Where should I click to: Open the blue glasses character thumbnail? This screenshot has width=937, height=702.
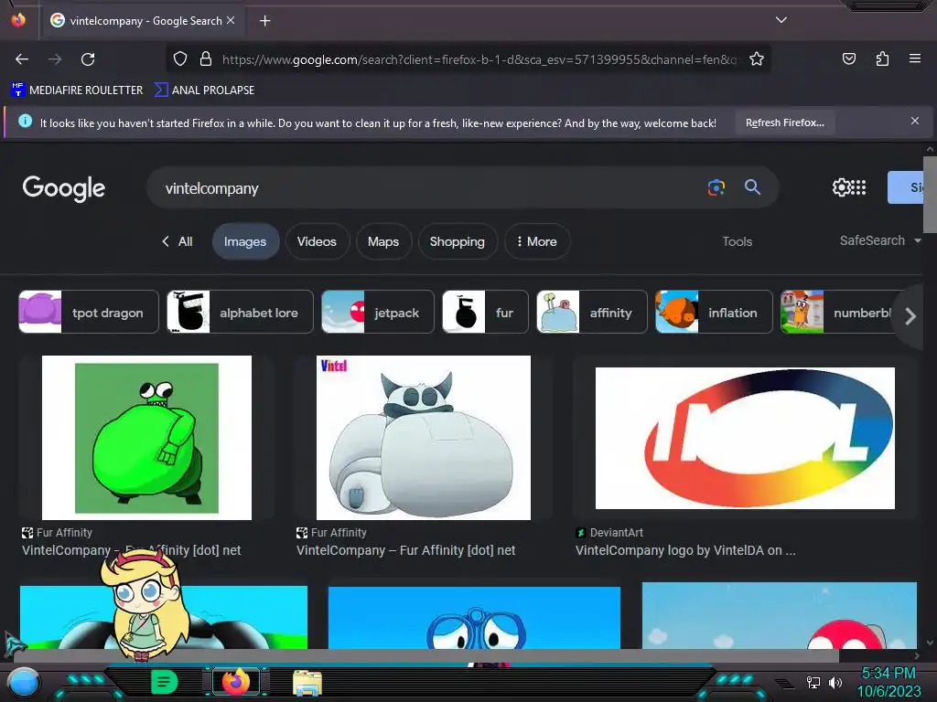(x=474, y=618)
